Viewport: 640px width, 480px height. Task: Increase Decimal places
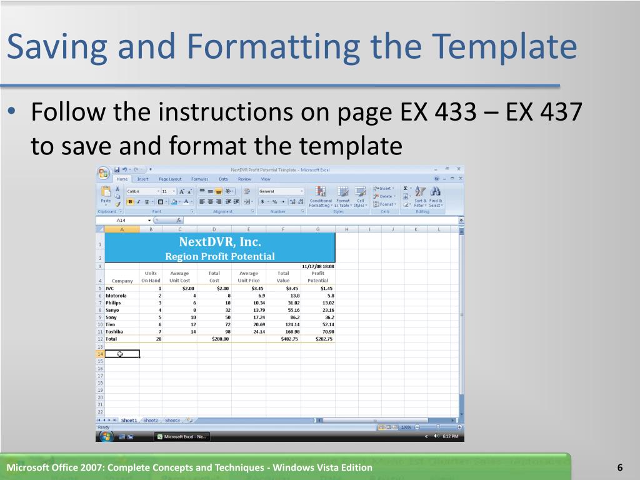coord(292,202)
